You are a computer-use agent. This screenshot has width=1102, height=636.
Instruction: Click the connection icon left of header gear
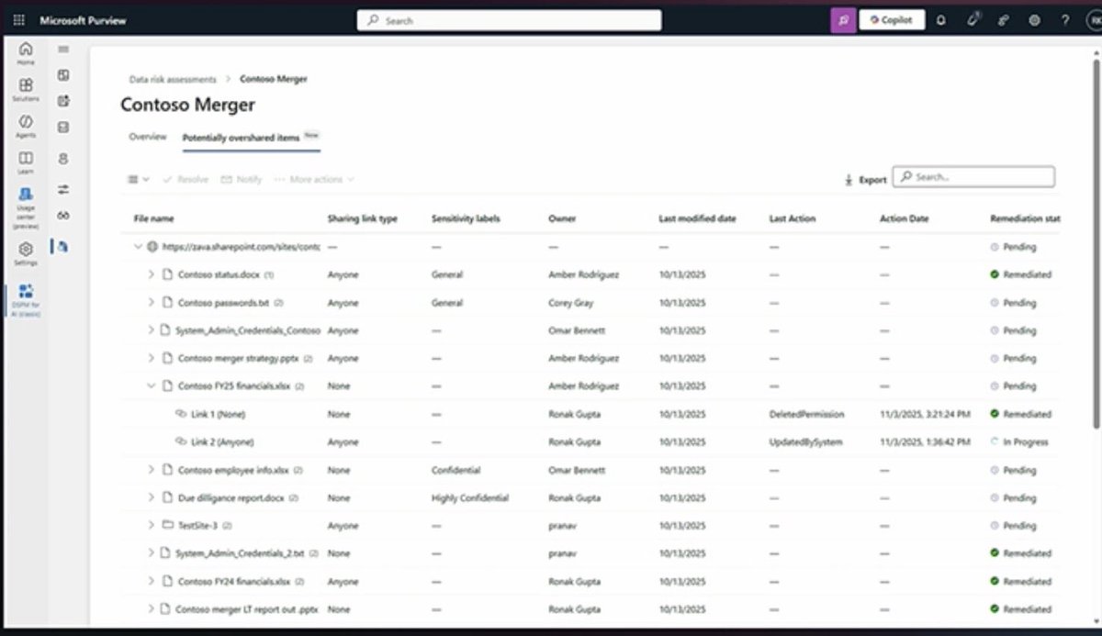click(x=1004, y=20)
